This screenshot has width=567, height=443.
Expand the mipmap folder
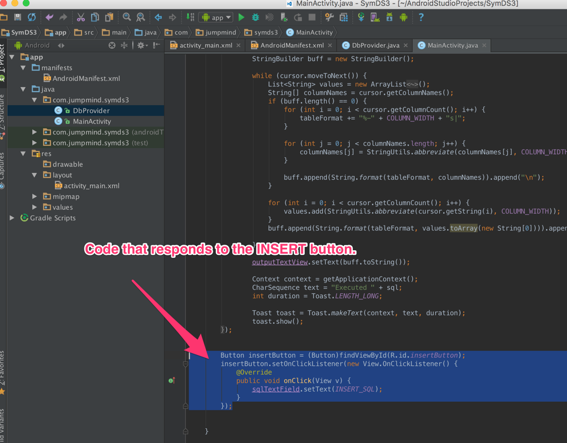[x=34, y=197]
